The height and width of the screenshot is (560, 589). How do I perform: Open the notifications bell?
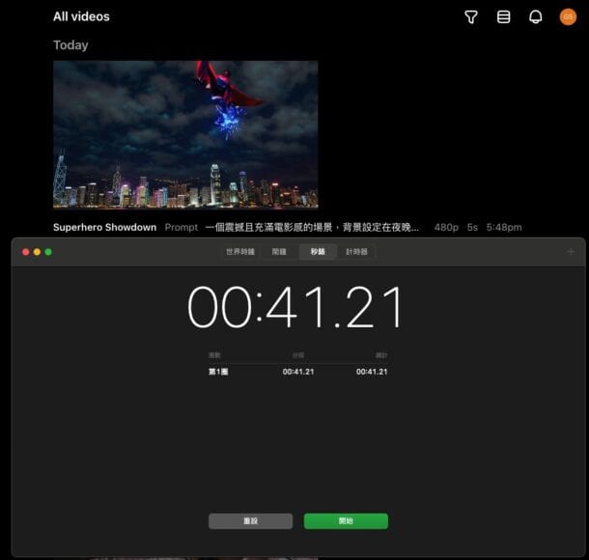536,17
